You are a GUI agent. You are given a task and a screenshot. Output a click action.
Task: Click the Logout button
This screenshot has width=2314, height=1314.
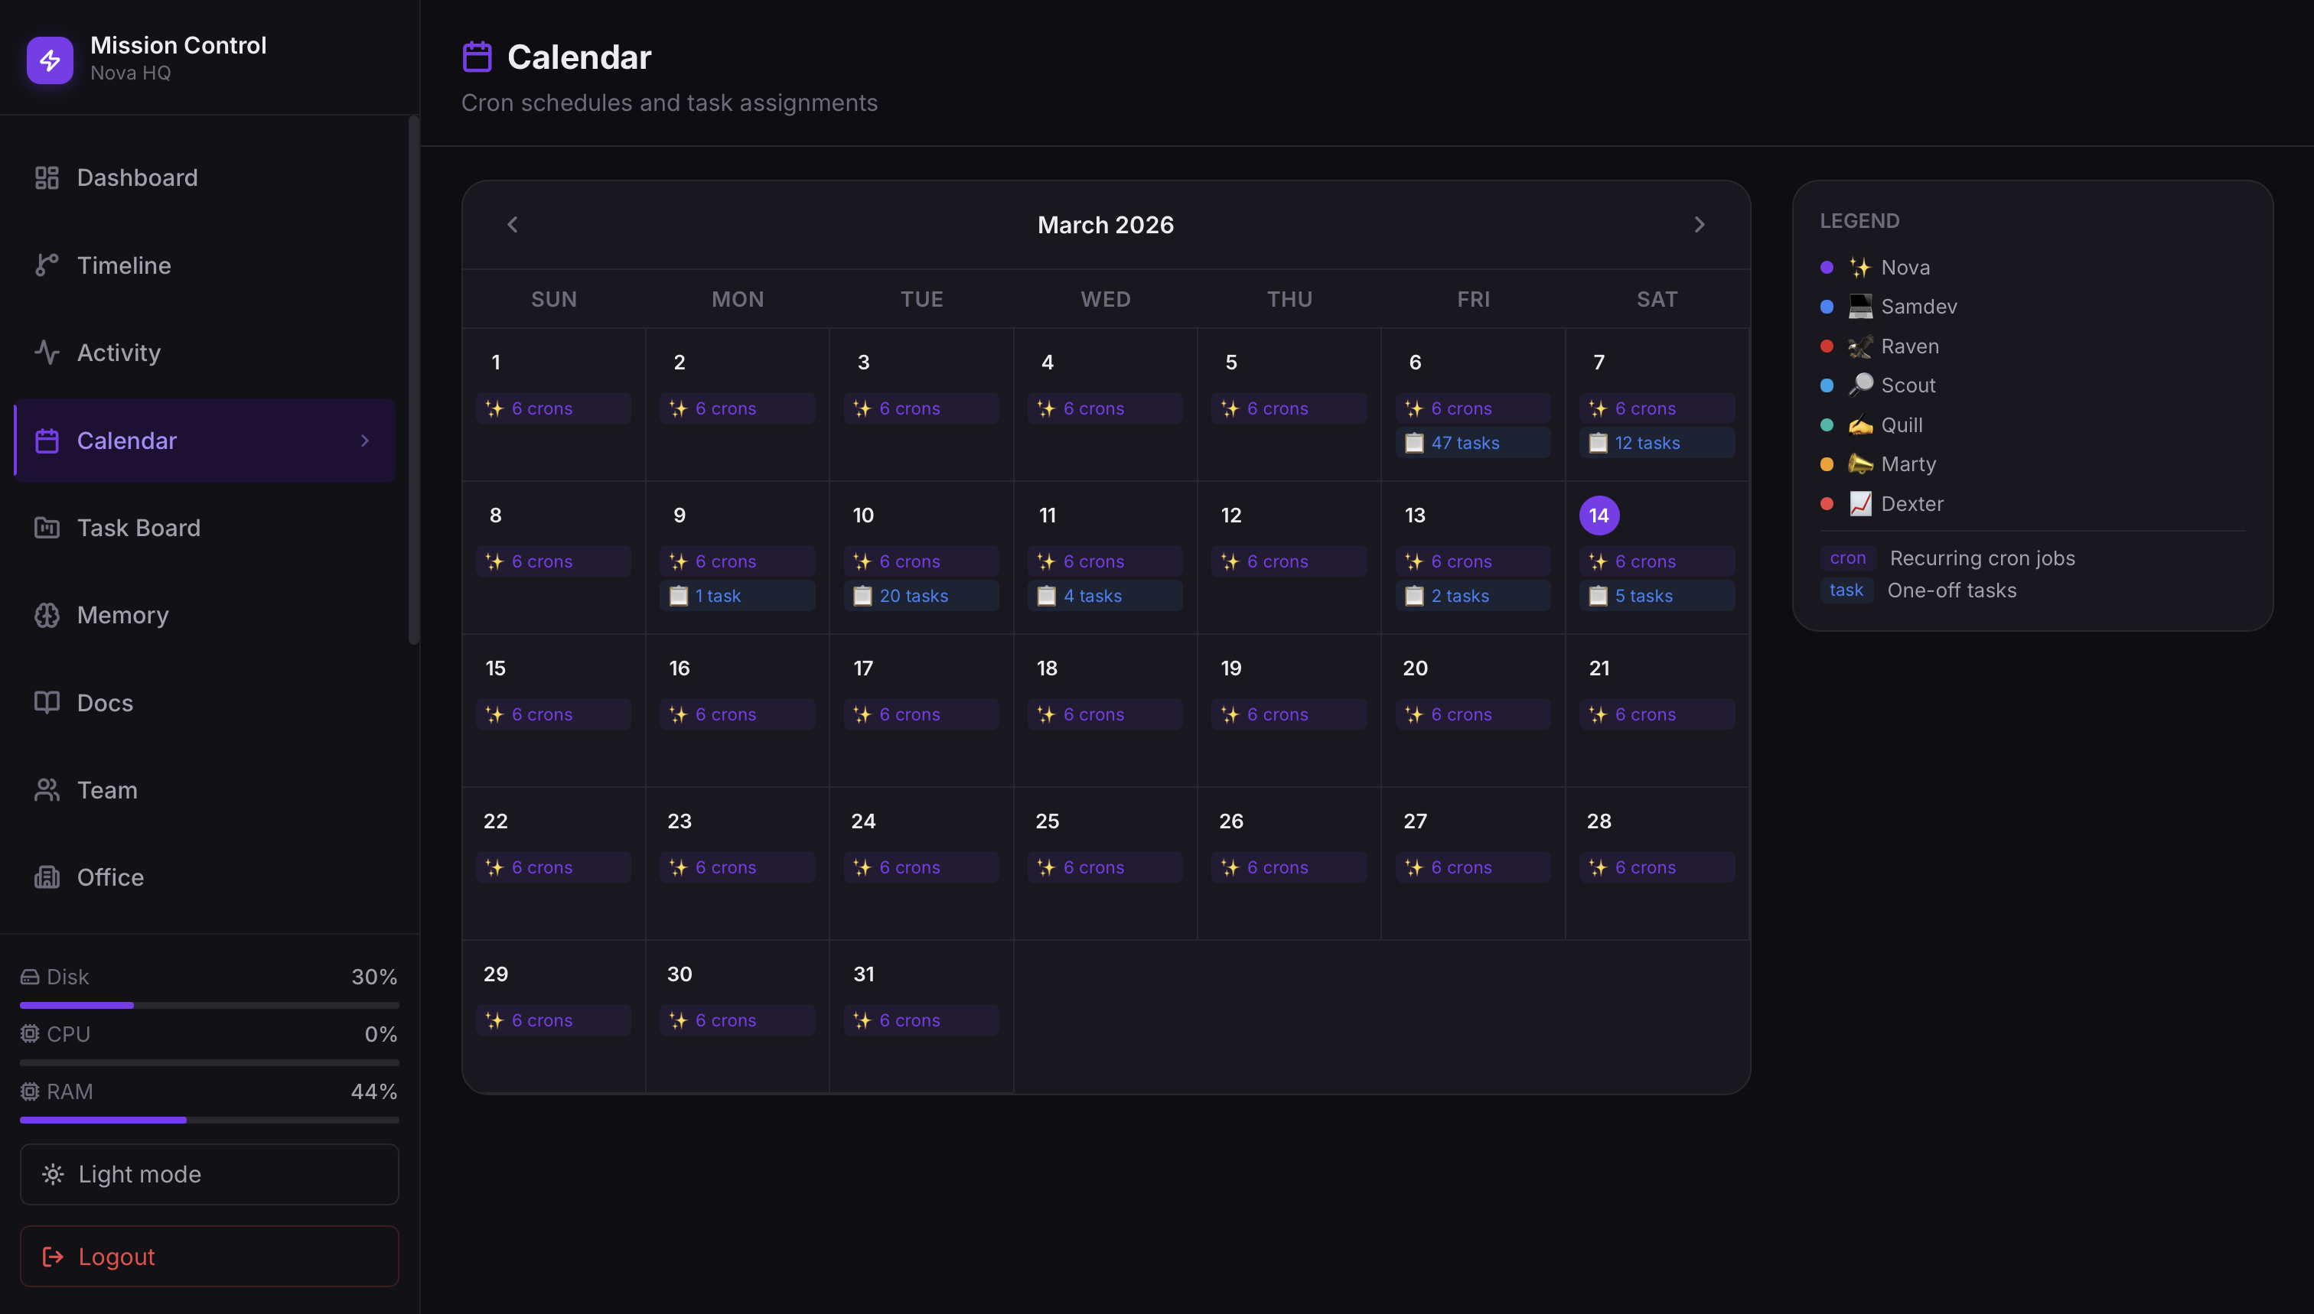coord(209,1255)
